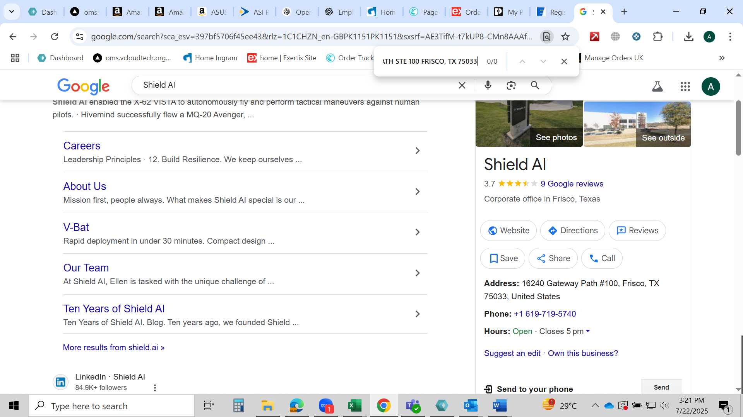Open the Chrome three-dot menu

(730, 37)
